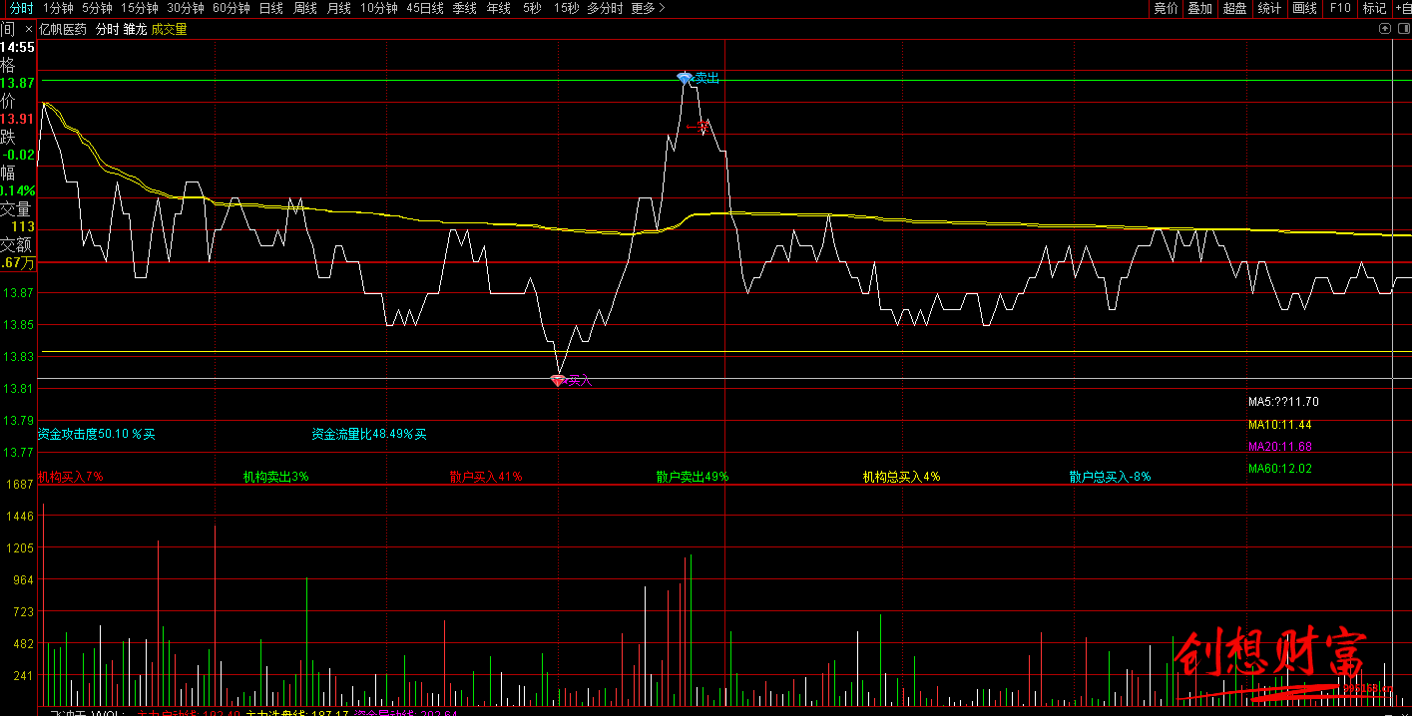Screen dimensions: 1412x716
Task: Open the 超盘 button
Action: coord(1234,8)
